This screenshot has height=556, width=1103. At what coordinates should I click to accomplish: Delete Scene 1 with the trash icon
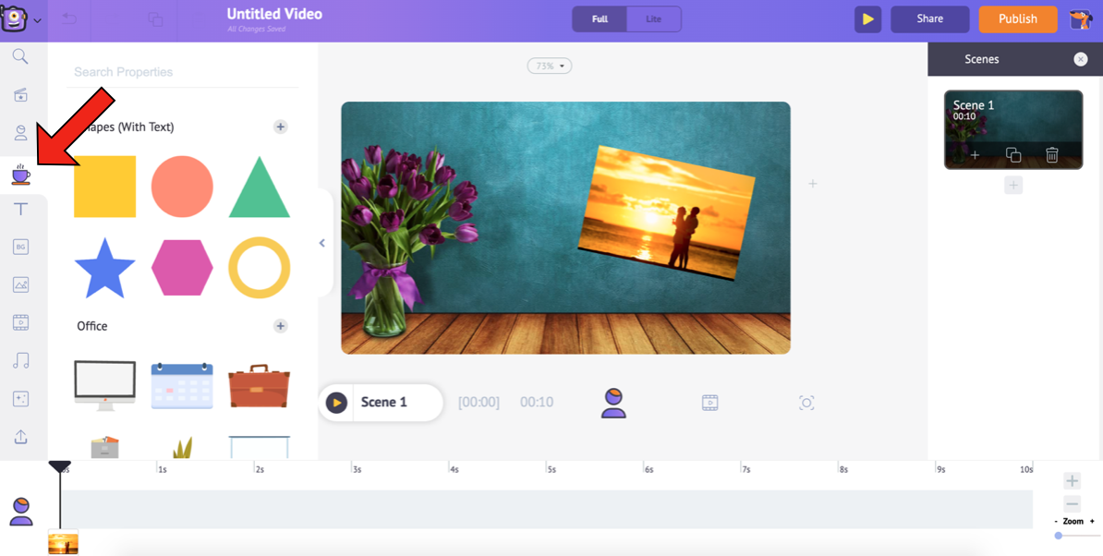tap(1051, 155)
